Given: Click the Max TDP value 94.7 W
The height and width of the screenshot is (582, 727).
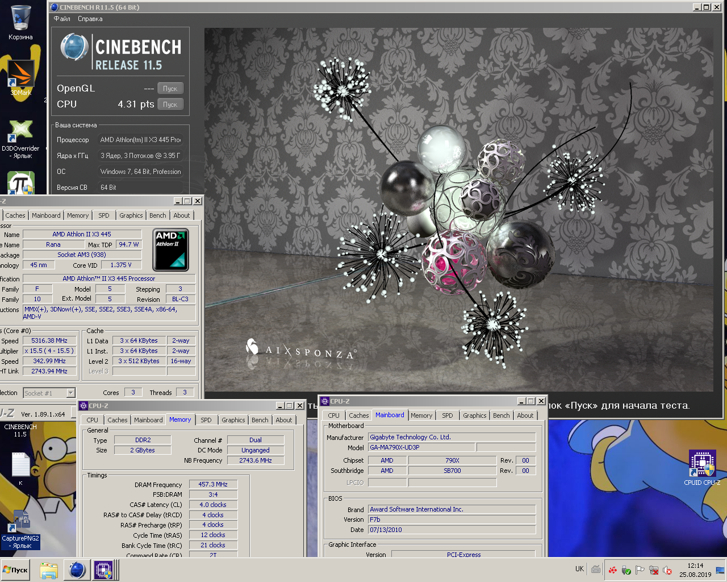Looking at the screenshot, I should 129,244.
